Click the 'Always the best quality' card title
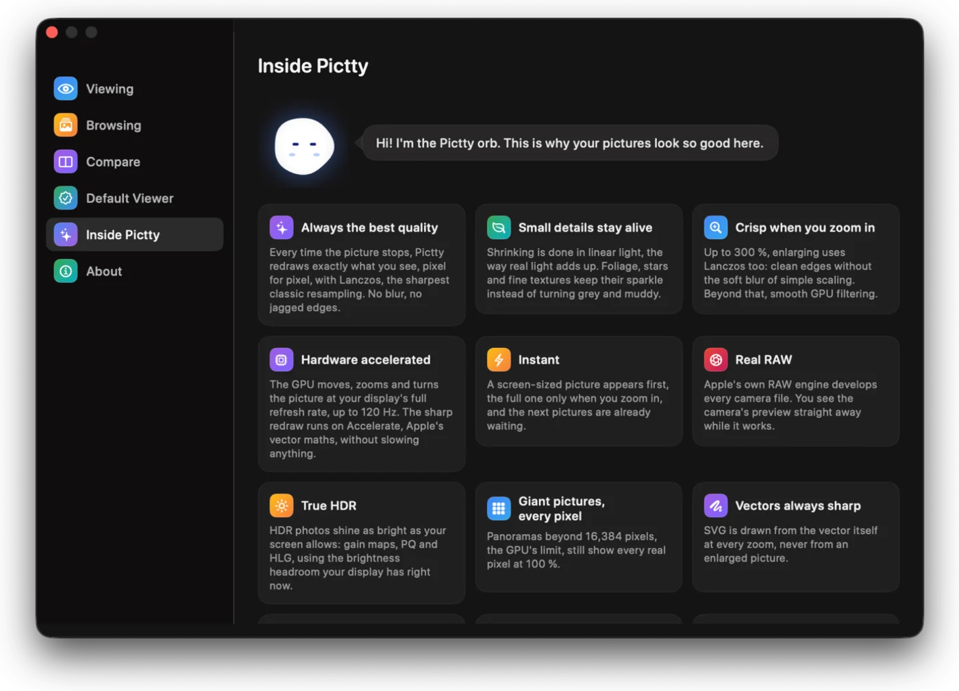959x691 pixels. pyautogui.click(x=369, y=227)
